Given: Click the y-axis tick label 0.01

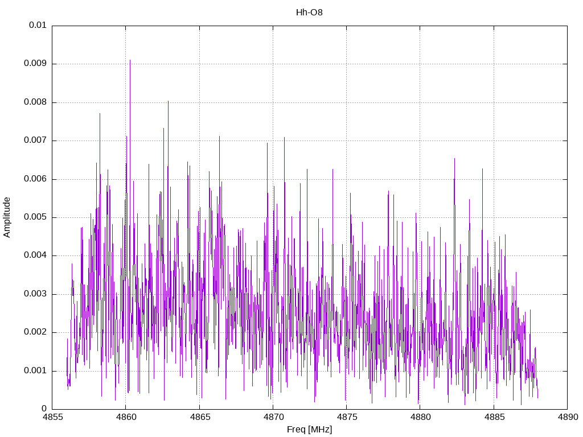Looking at the screenshot, I should click(38, 25).
